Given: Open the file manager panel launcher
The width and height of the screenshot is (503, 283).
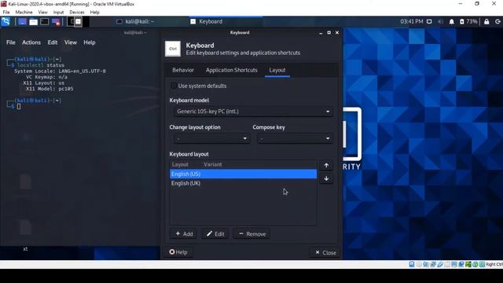Looking at the screenshot, I should [33, 22].
